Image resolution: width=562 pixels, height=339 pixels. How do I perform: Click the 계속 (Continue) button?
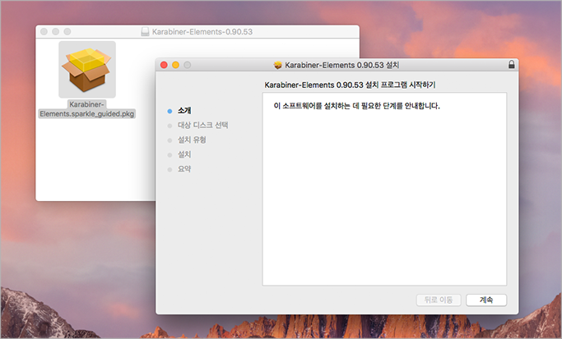tap(486, 300)
